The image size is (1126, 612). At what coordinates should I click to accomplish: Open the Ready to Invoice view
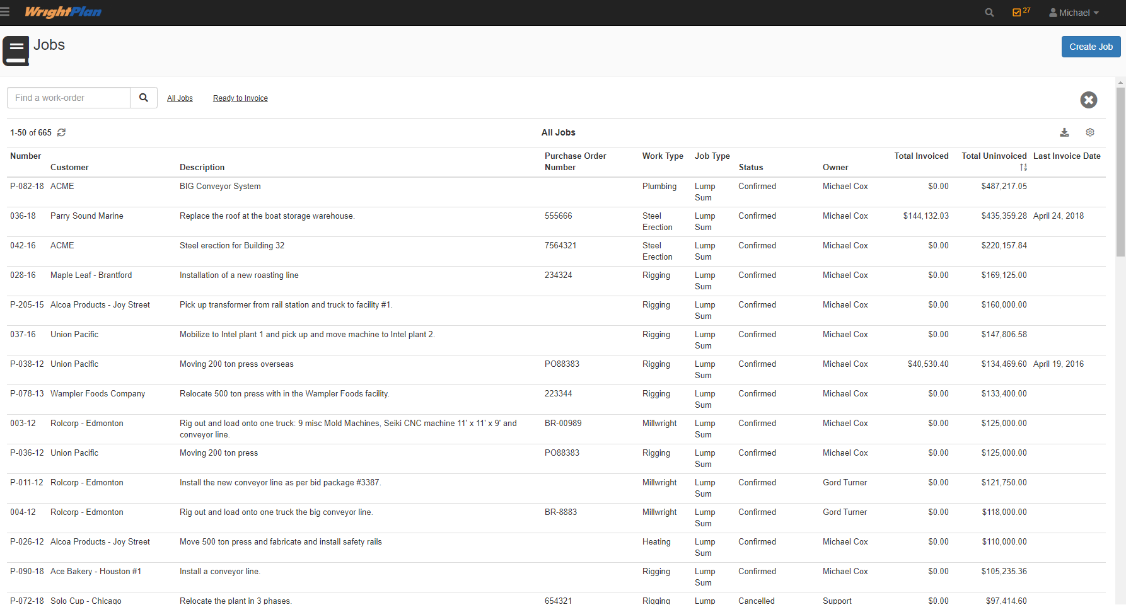(240, 98)
